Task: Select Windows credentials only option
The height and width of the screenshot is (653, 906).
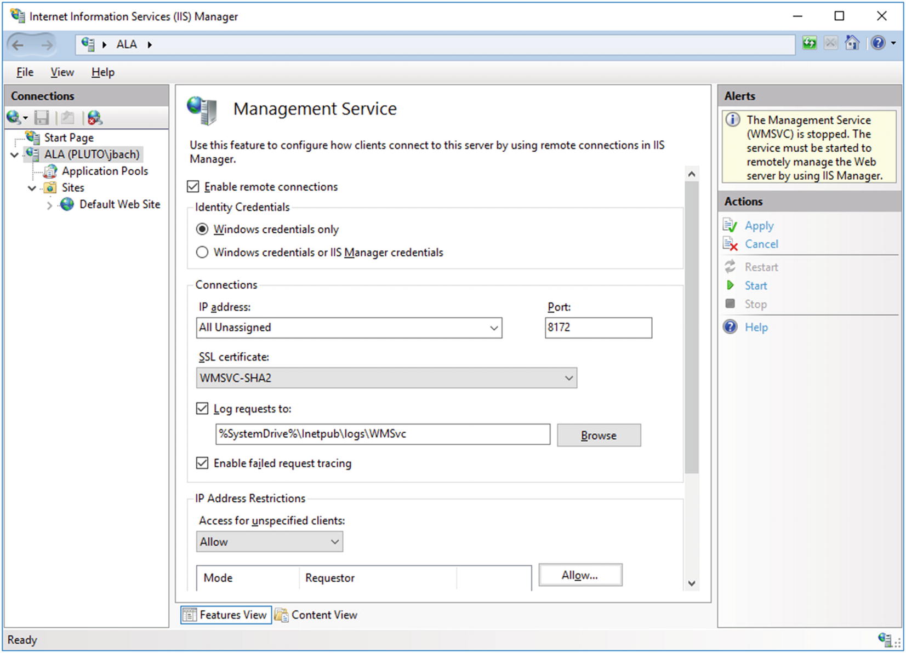Action: [x=202, y=229]
